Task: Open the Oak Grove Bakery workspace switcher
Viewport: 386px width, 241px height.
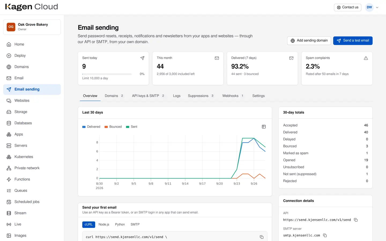Action: [x=32, y=27]
